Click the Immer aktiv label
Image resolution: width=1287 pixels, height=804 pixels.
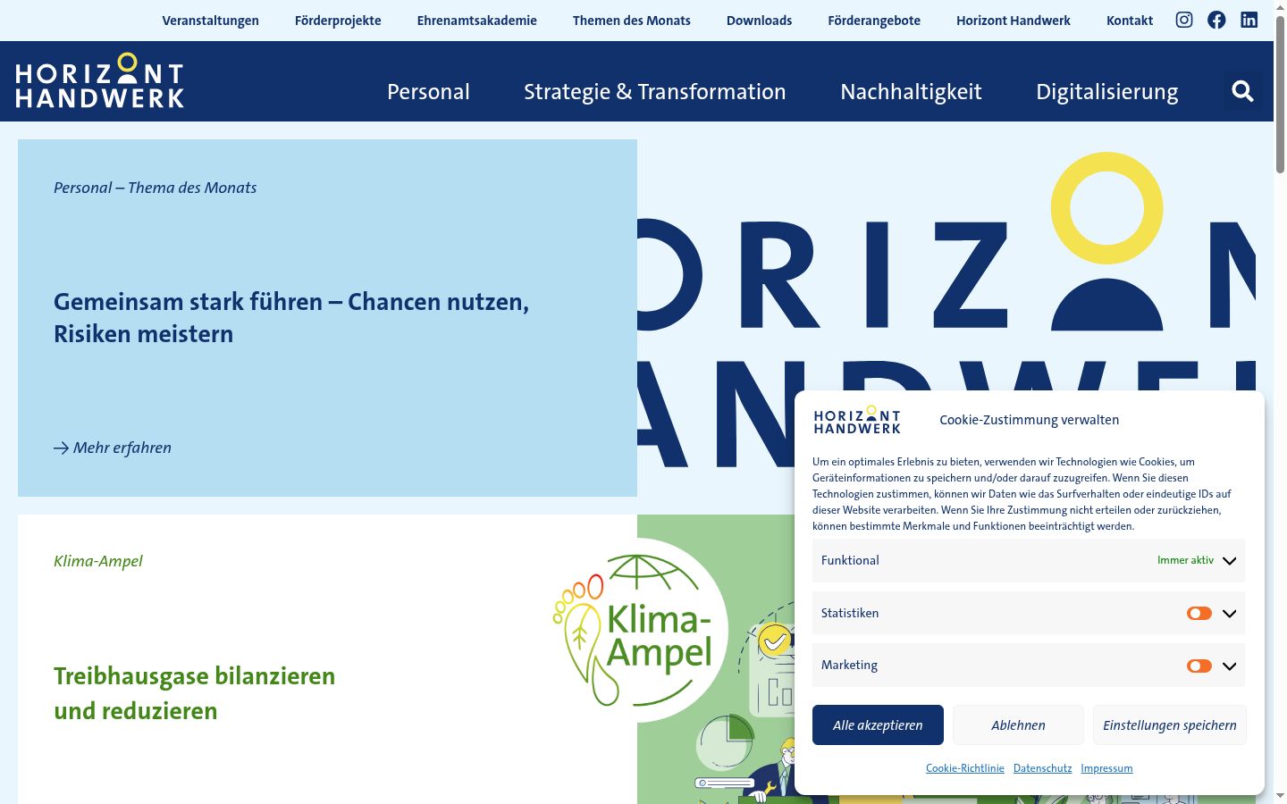[1185, 560]
